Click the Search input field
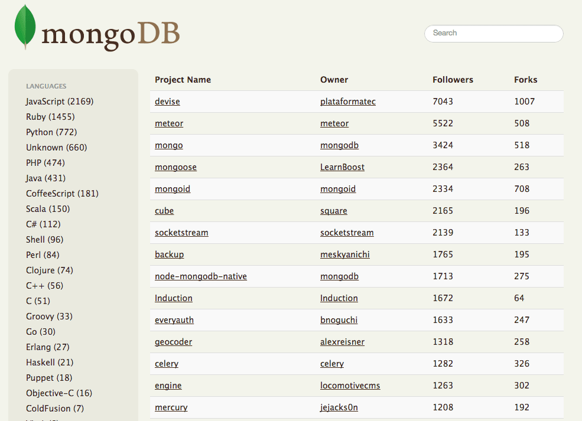The width and height of the screenshot is (582, 421). click(x=493, y=34)
